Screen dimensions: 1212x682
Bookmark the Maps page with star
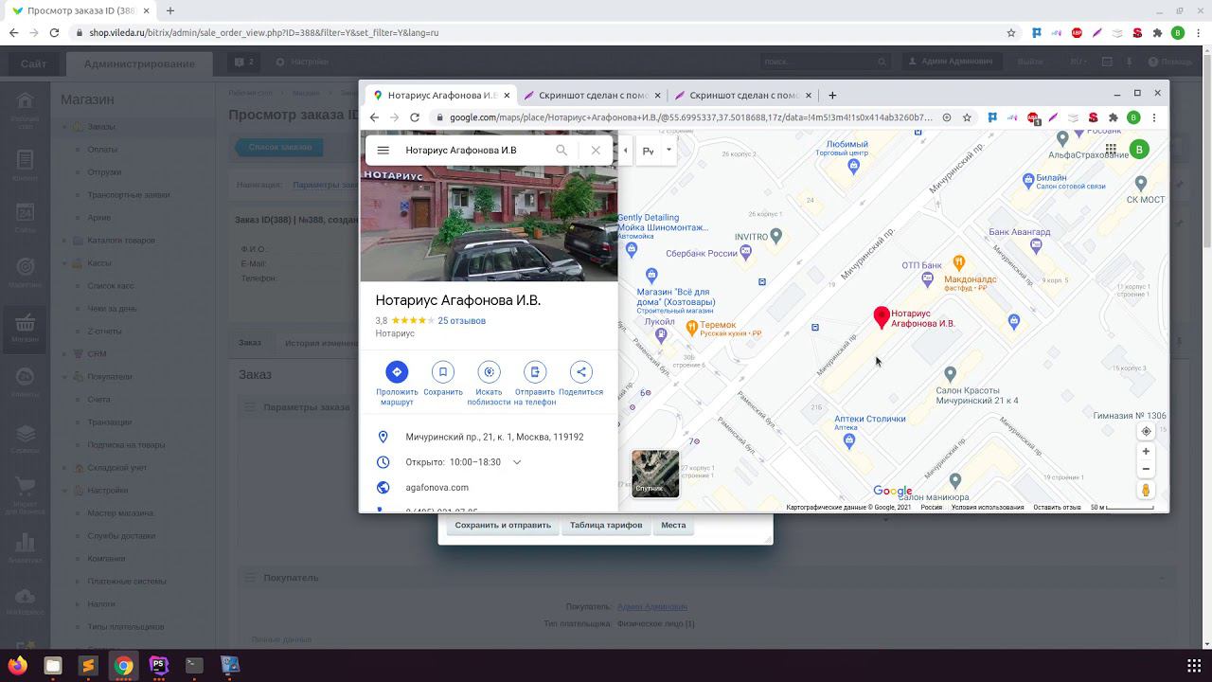click(x=967, y=117)
